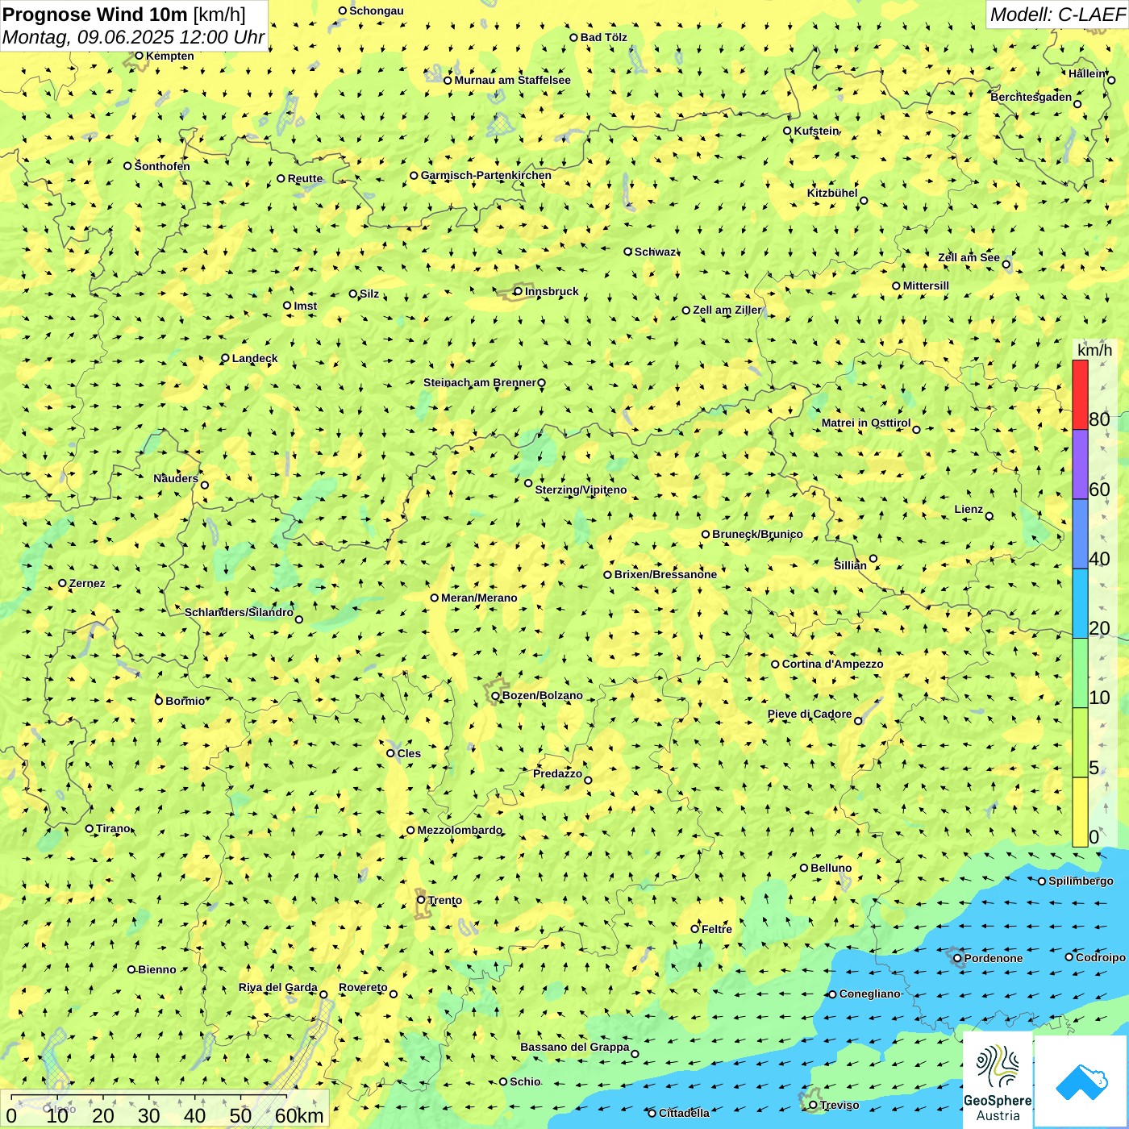Image resolution: width=1129 pixels, height=1129 pixels.
Task: Pick the purple legend band for 60–80 km/h
Action: pos(1080,465)
